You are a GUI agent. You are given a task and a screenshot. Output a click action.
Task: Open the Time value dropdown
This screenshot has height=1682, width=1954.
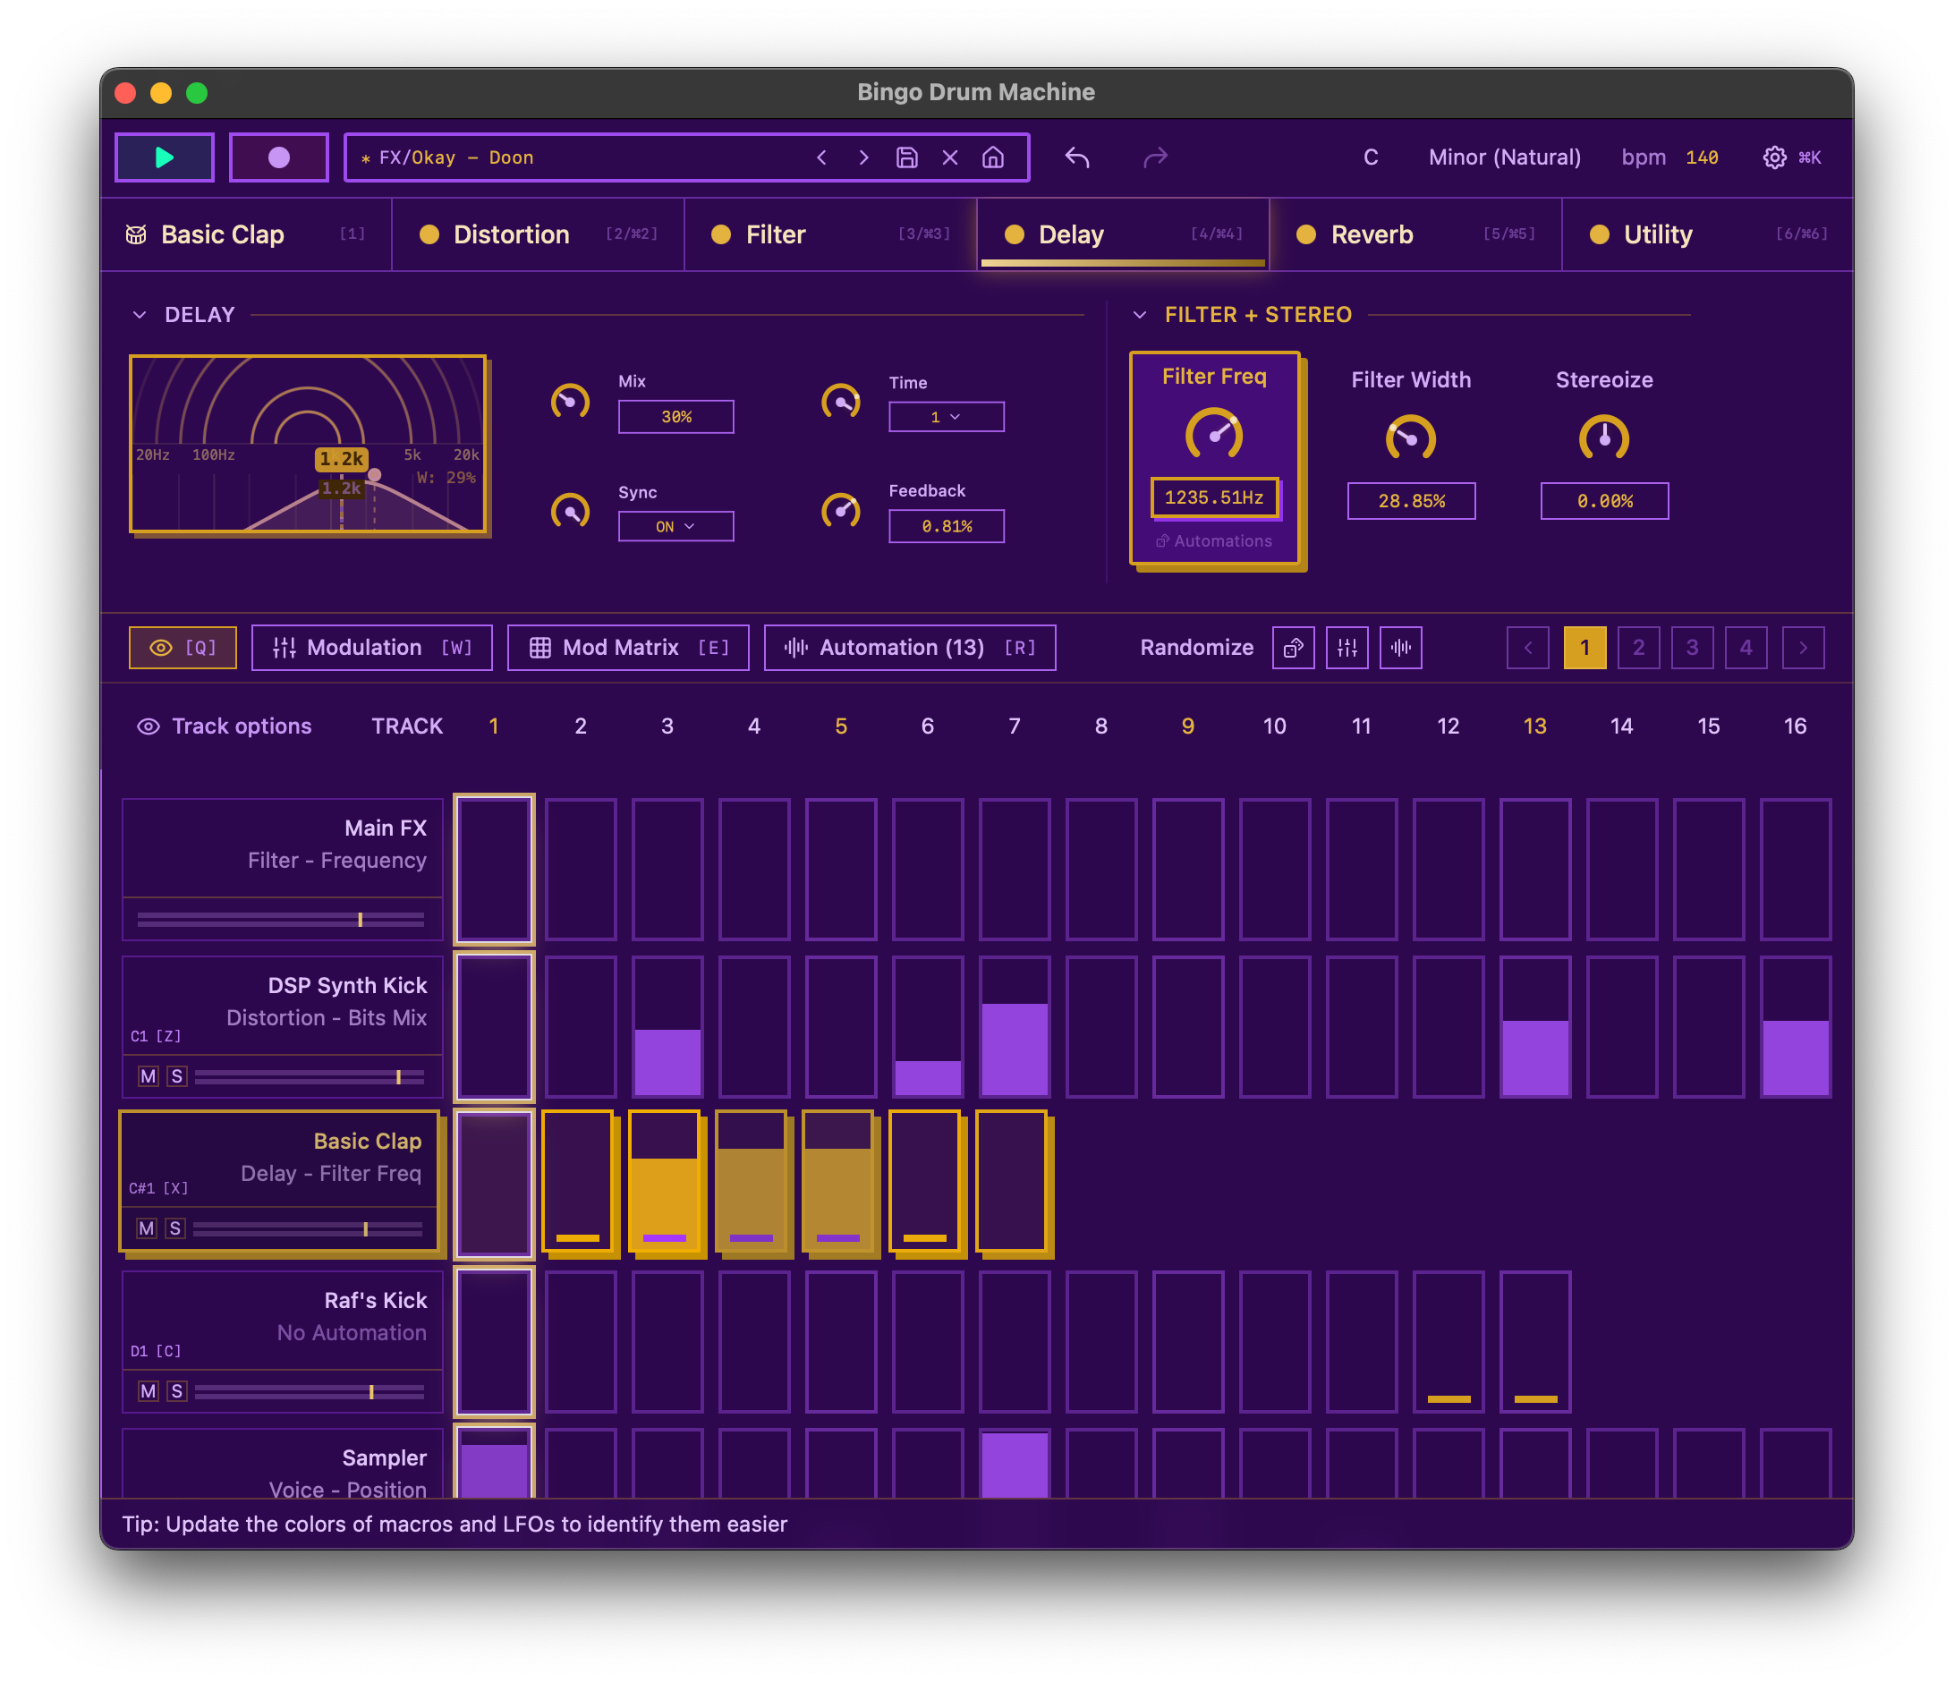pos(946,417)
